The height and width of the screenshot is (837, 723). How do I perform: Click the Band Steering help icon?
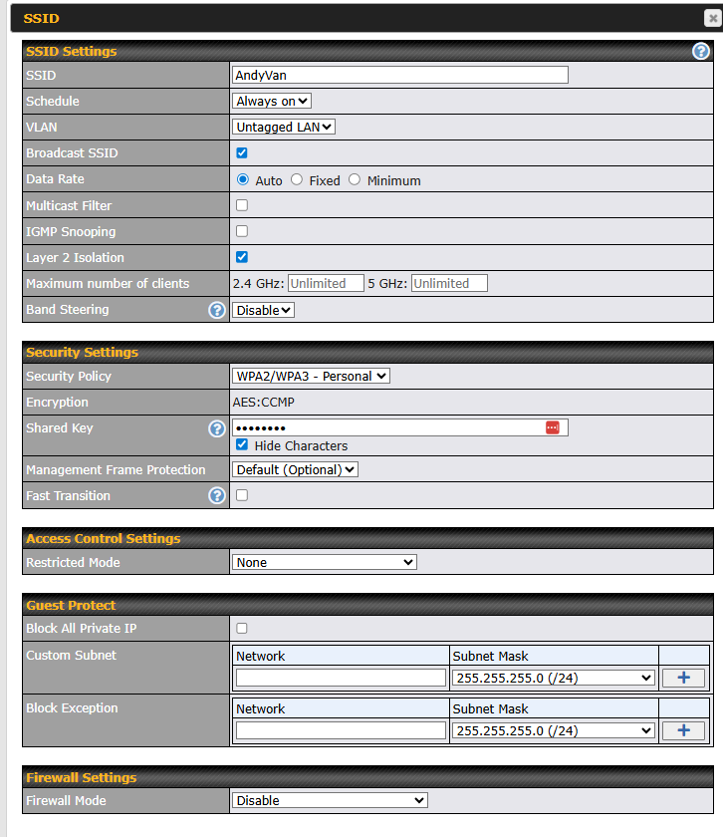(x=216, y=310)
